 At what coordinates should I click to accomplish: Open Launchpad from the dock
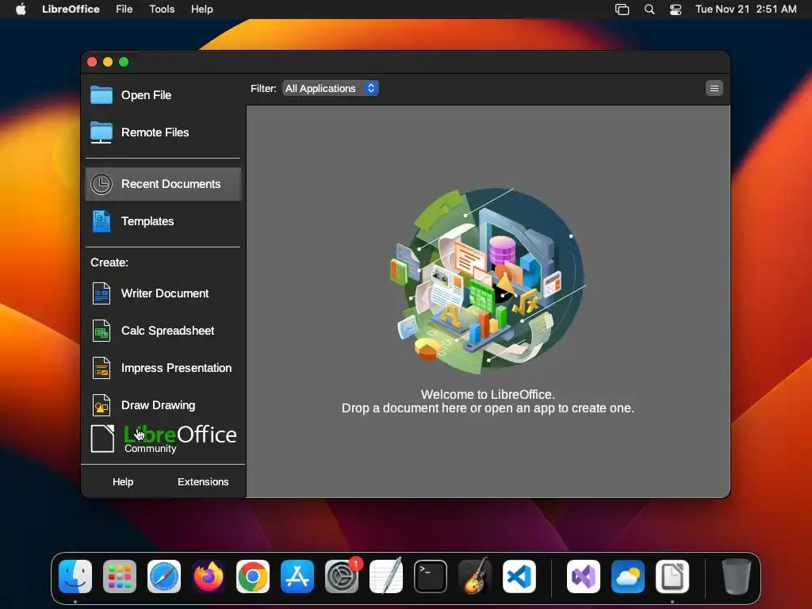coord(120,576)
